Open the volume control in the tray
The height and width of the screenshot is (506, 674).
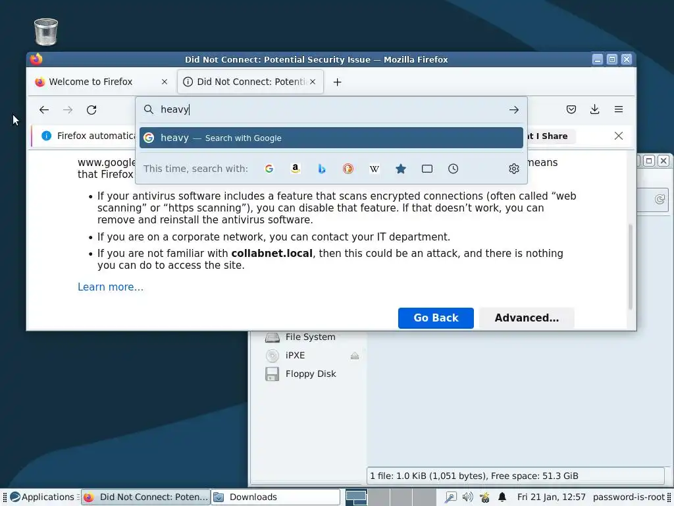tap(467, 497)
